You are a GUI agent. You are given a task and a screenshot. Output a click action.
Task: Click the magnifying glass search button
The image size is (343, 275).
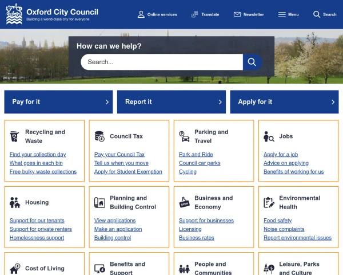pyautogui.click(x=252, y=62)
